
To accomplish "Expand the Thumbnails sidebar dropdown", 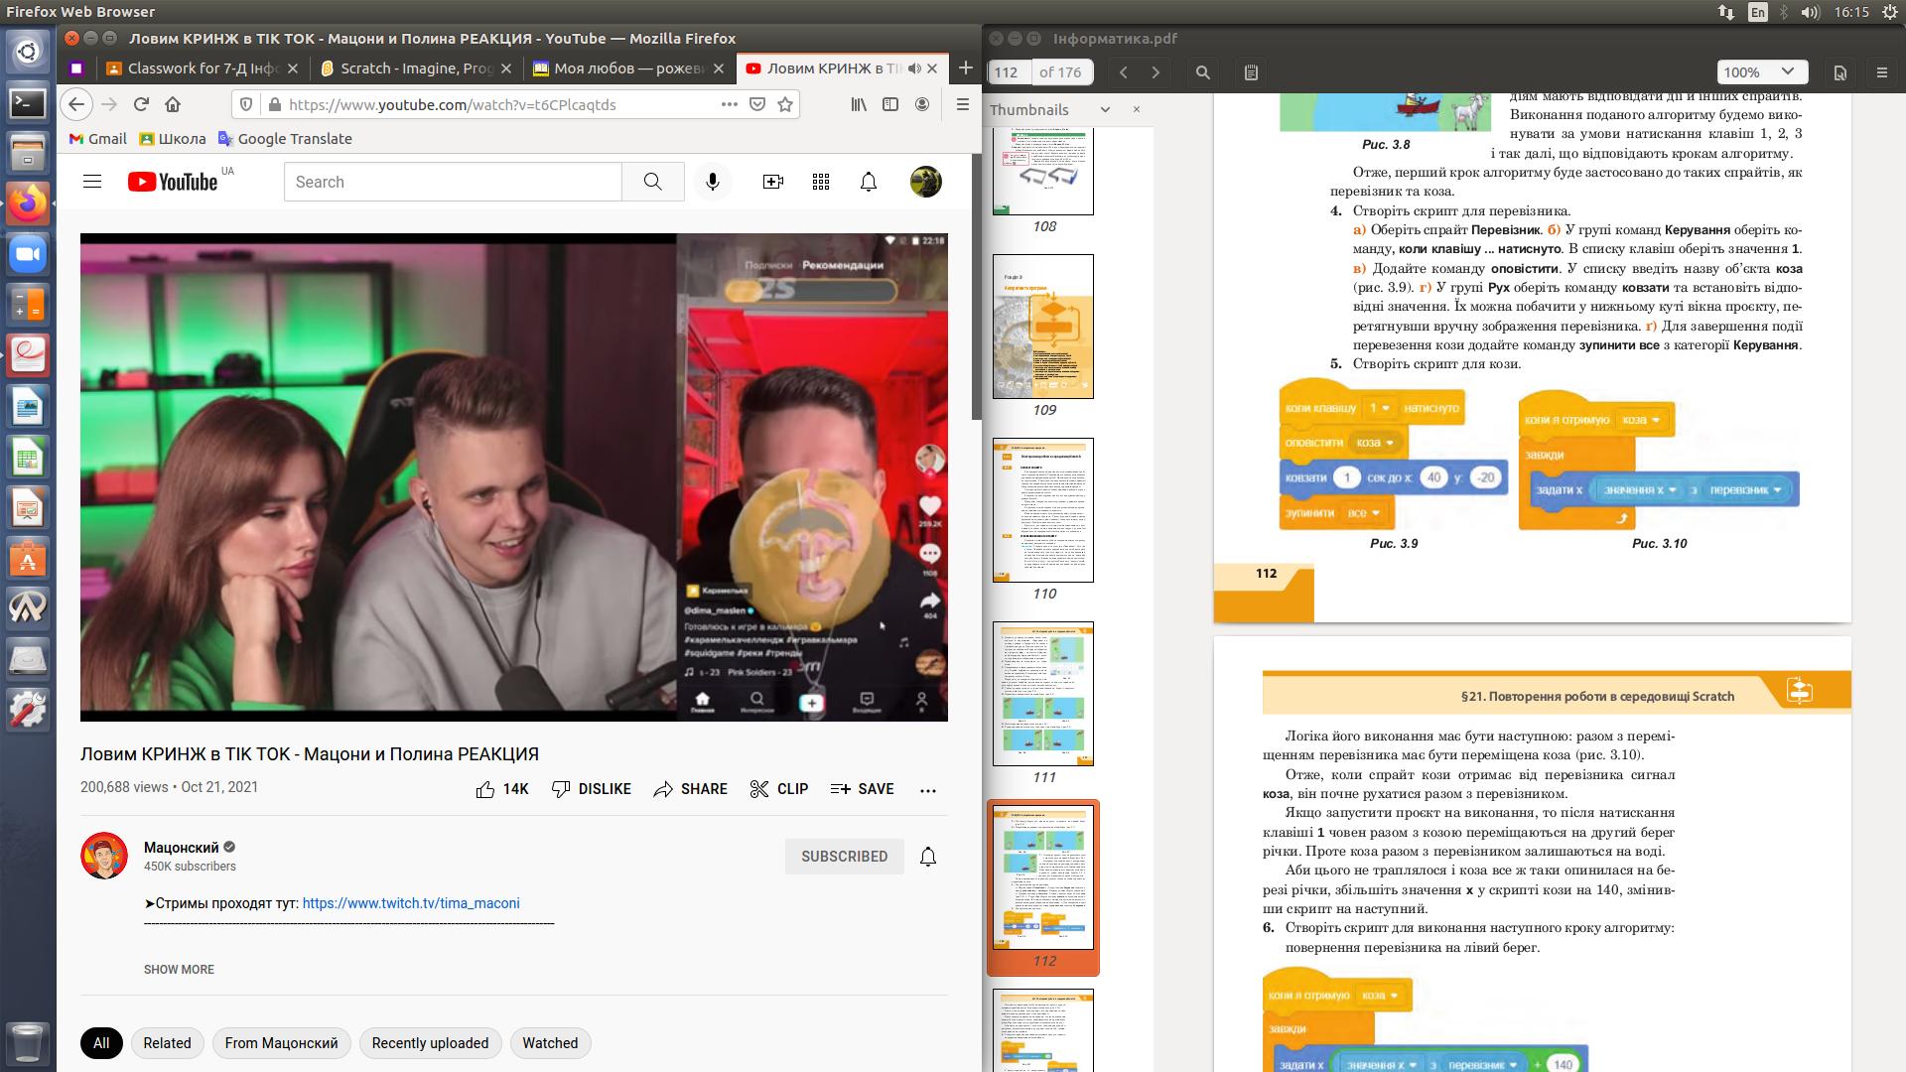I will tap(1104, 110).
